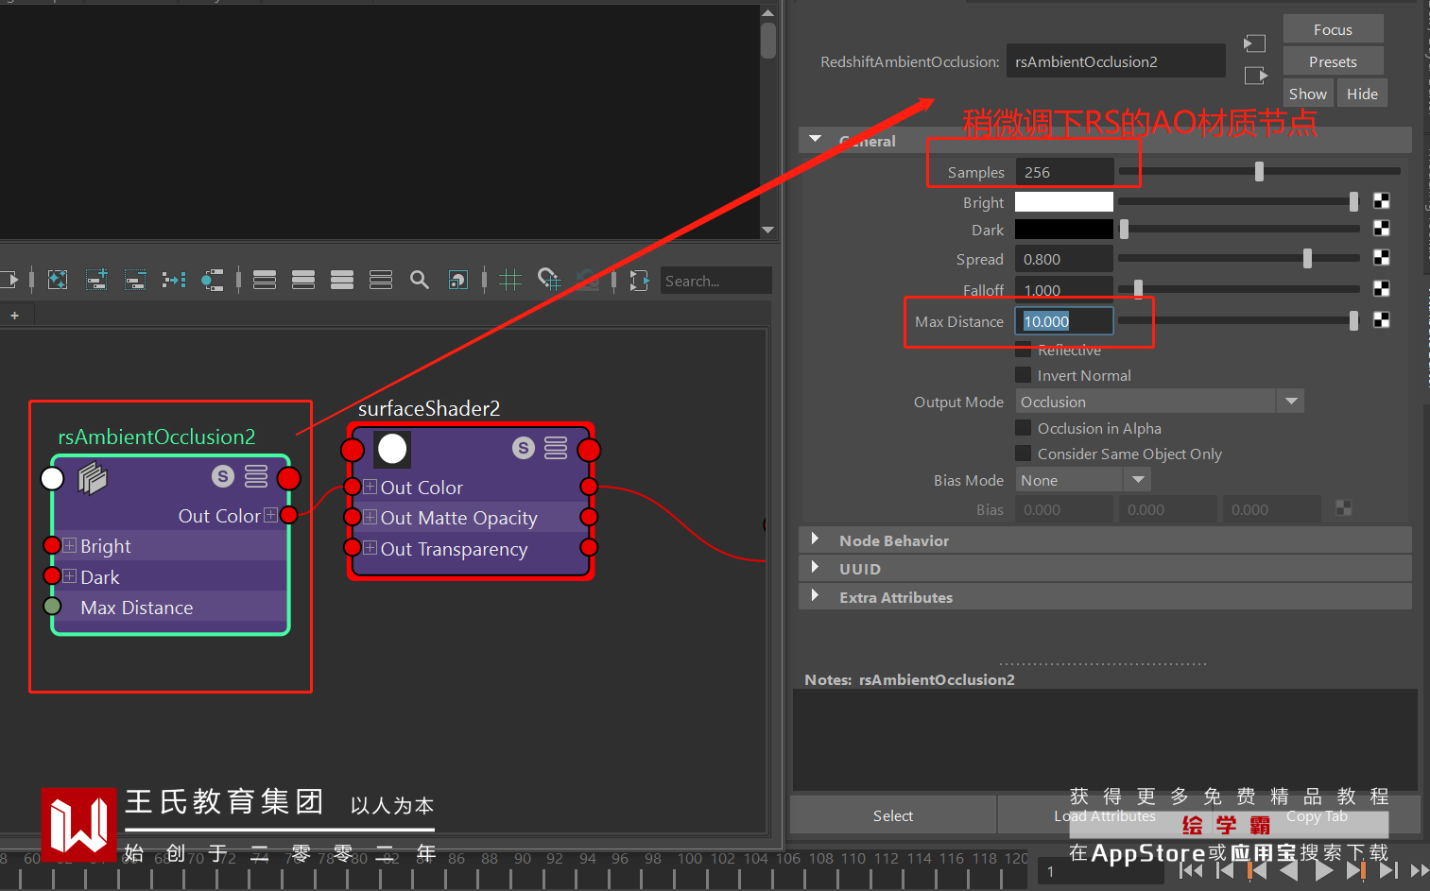This screenshot has width=1430, height=891.
Task: Open the white Bright color swatch
Action: point(1064,201)
